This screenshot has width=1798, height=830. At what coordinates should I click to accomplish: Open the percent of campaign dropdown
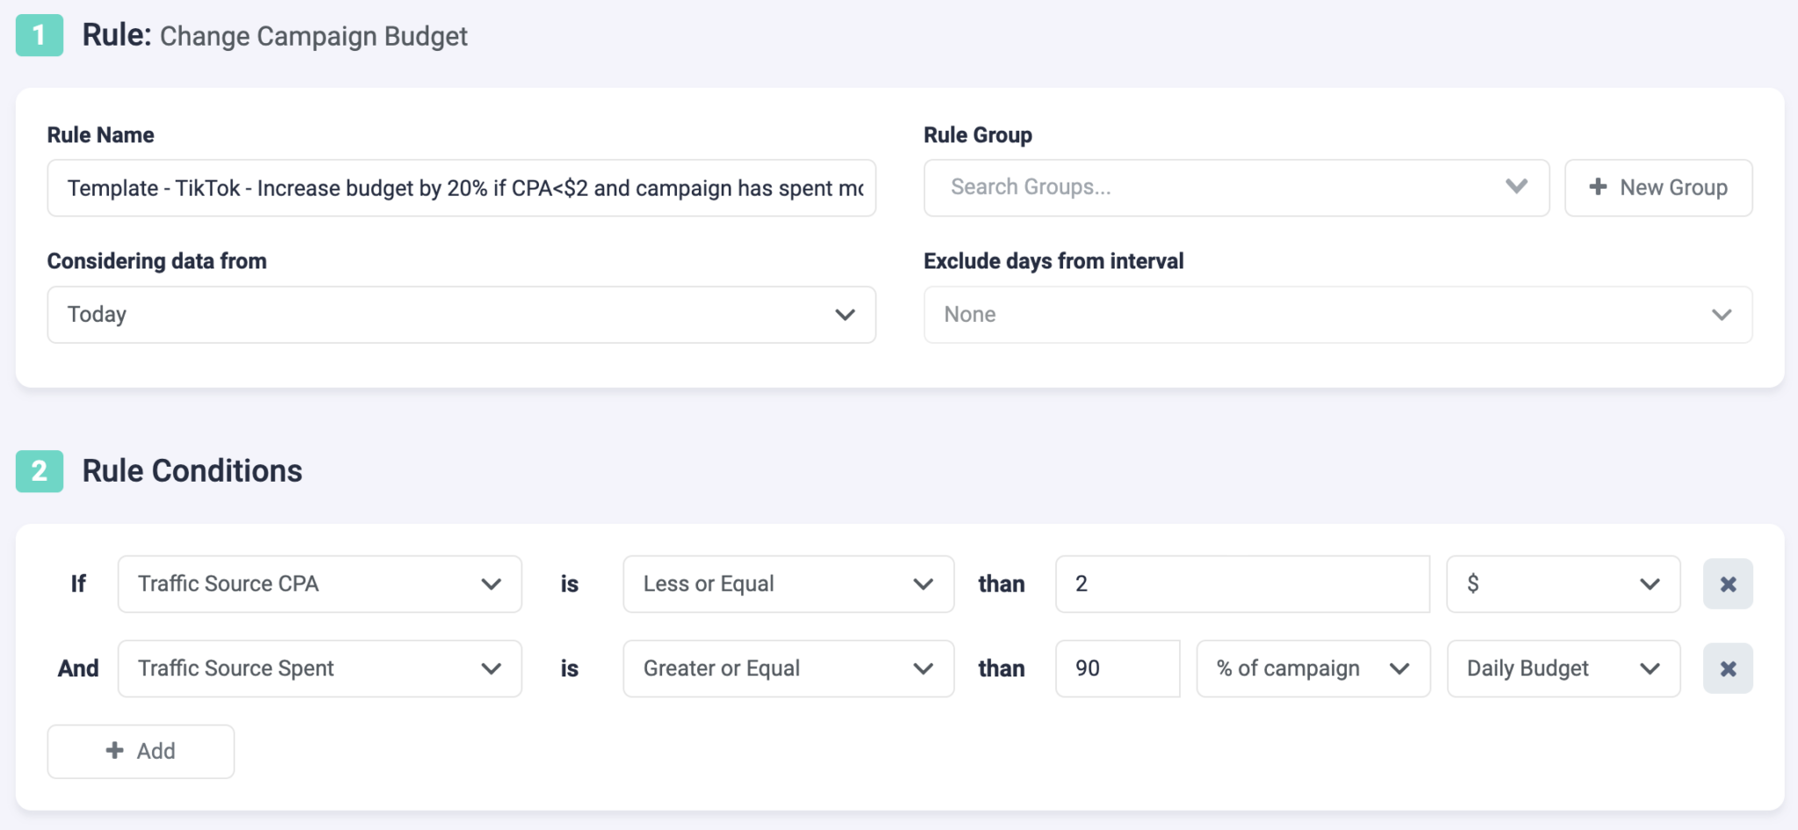click(1313, 669)
